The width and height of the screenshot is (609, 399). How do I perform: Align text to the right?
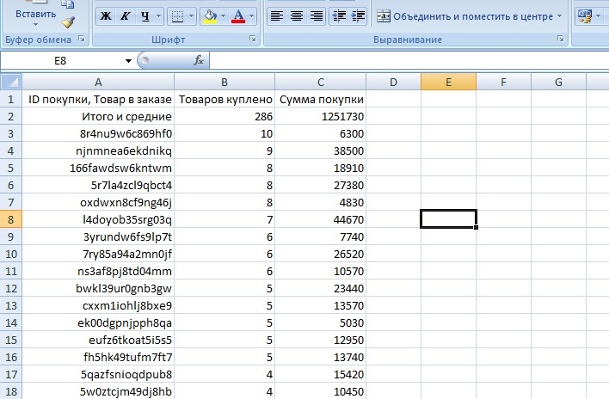[317, 16]
